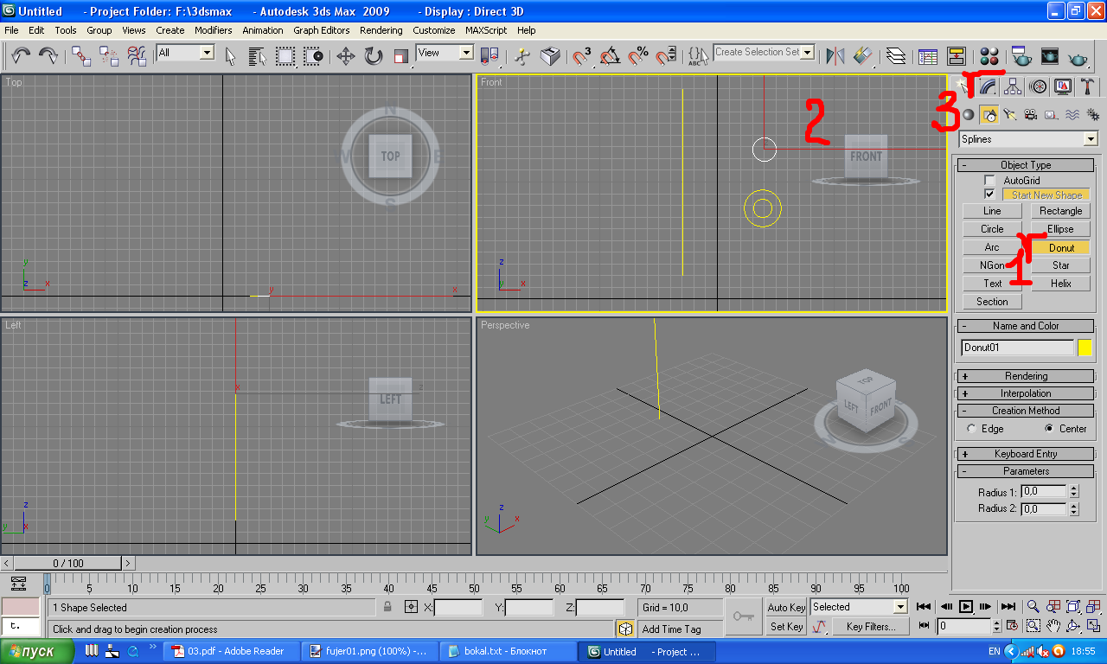
Task: Expand the Keyboard Entry rollout
Action: click(x=1026, y=454)
